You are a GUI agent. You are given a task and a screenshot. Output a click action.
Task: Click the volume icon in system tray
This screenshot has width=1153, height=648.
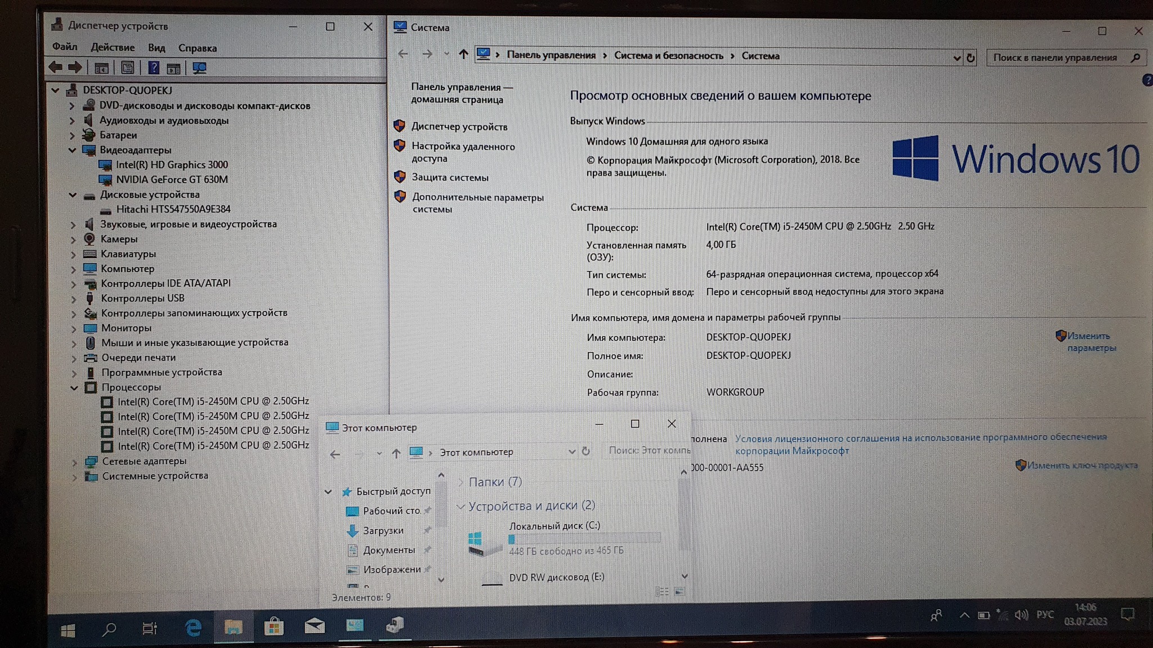point(1021,615)
